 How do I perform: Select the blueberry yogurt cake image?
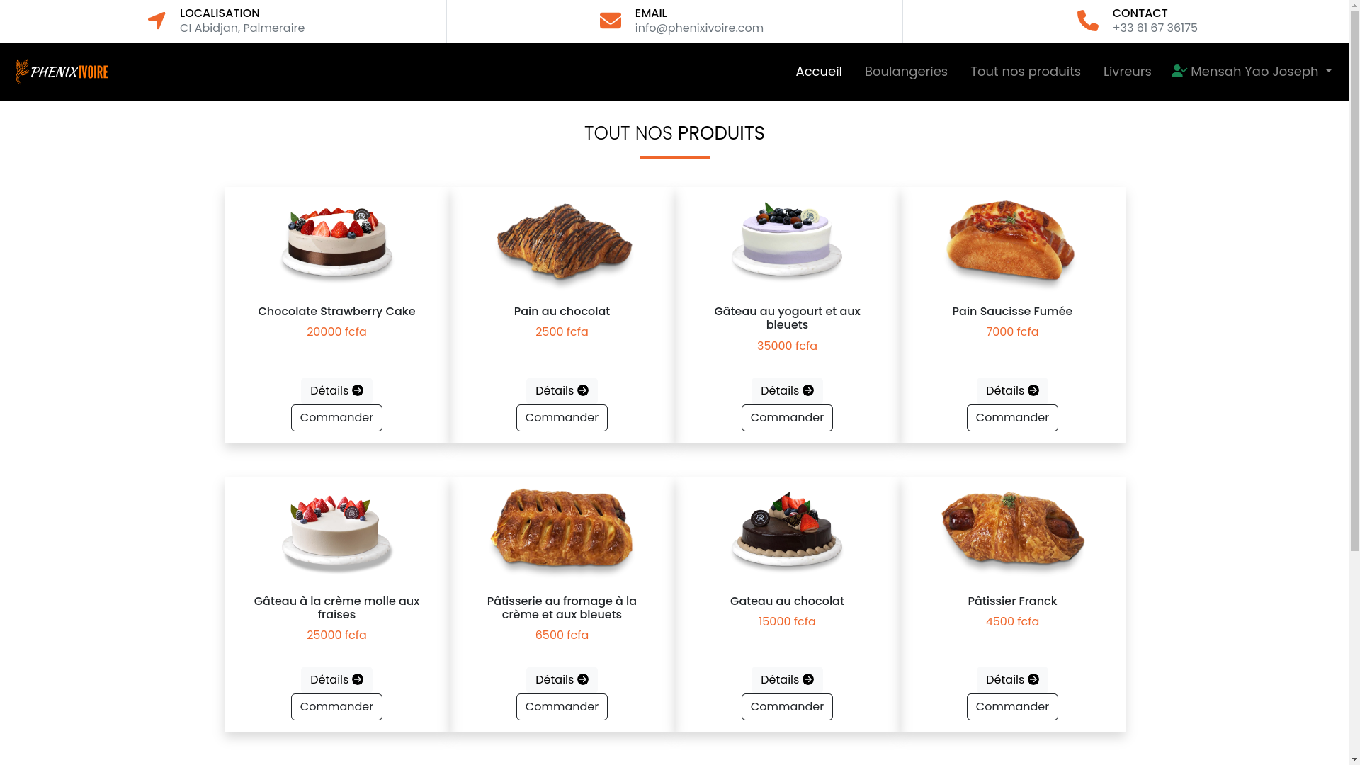coord(786,241)
